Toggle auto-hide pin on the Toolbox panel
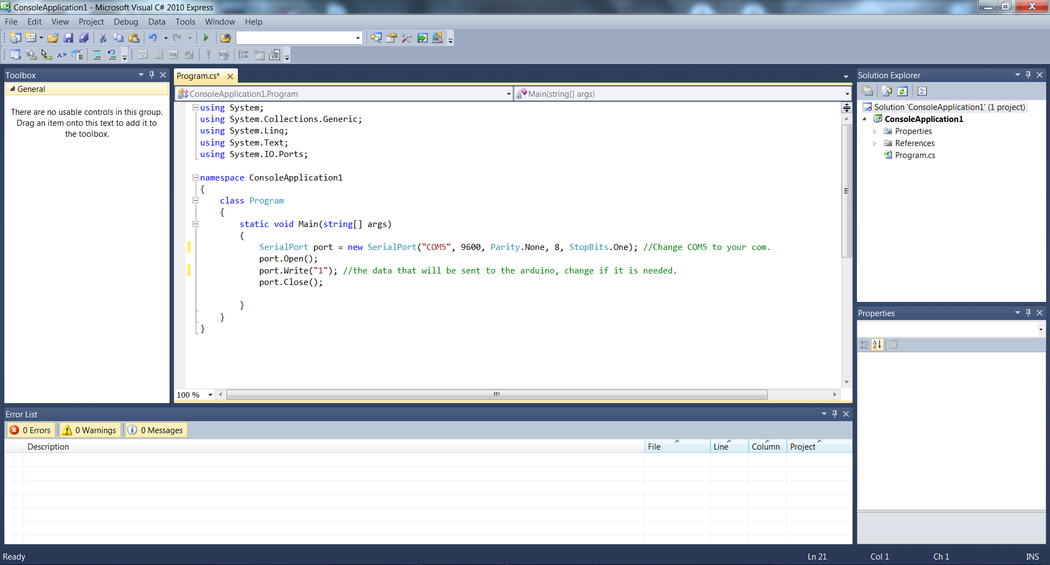 click(x=151, y=75)
